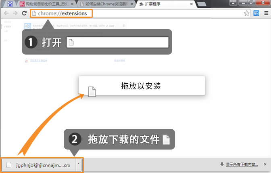Open a new tab
The image size is (271, 173).
pos(202,4)
